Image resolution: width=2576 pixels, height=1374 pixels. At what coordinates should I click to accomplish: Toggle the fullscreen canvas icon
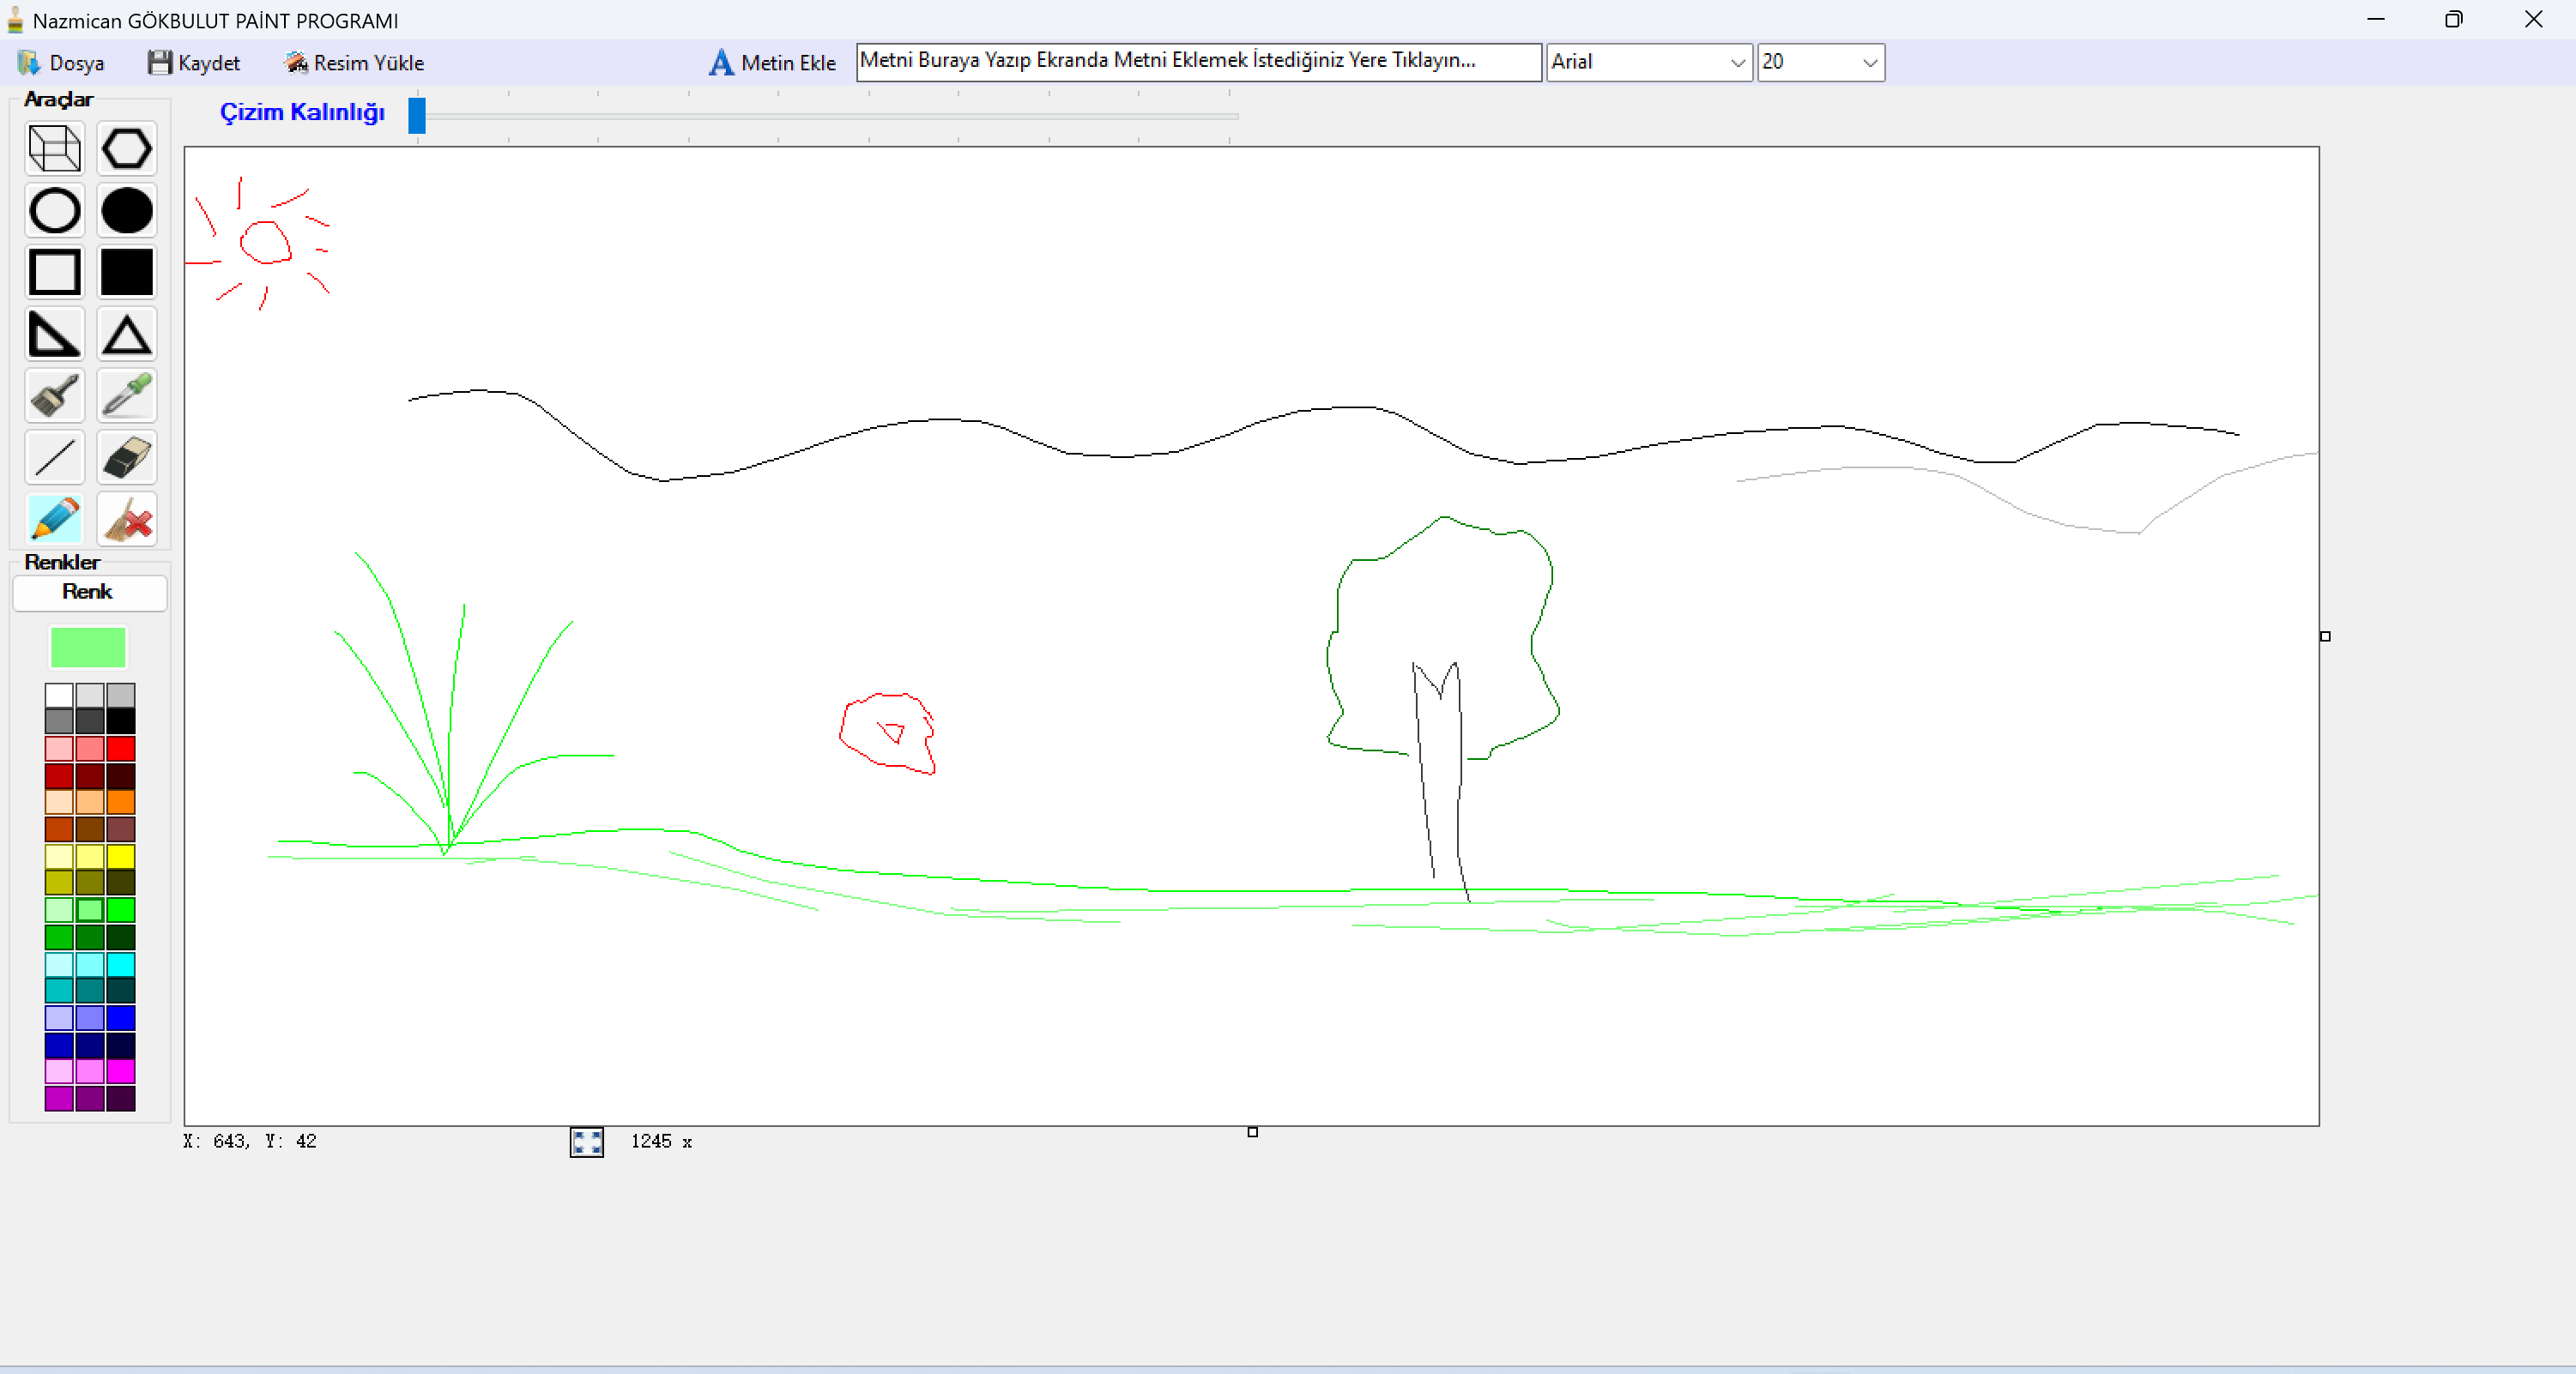pos(586,1142)
